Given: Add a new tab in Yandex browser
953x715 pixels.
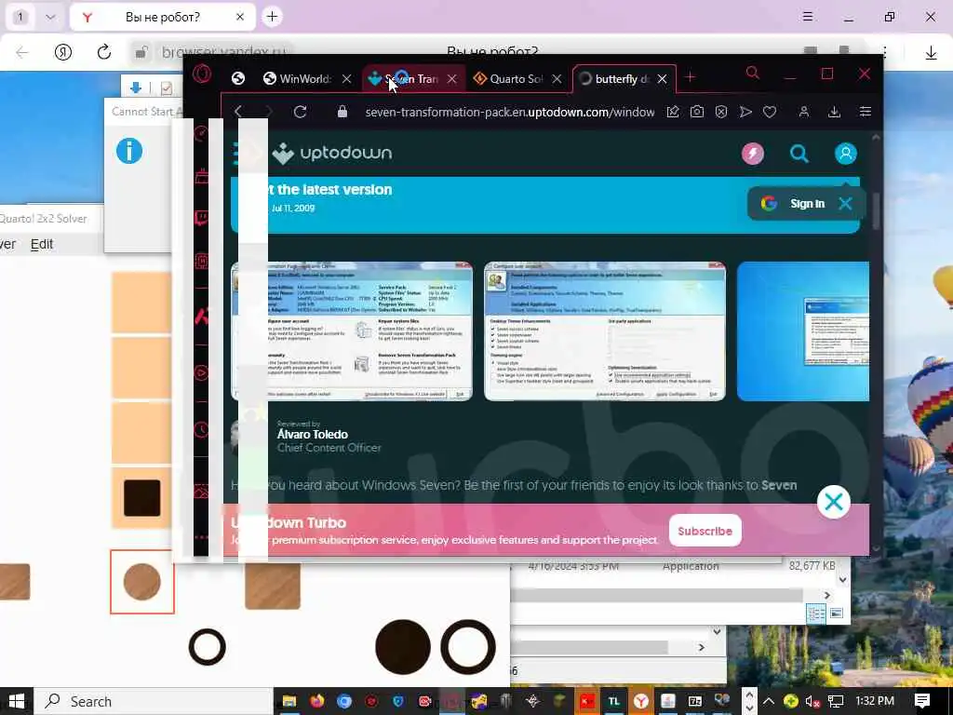Looking at the screenshot, I should click(272, 17).
